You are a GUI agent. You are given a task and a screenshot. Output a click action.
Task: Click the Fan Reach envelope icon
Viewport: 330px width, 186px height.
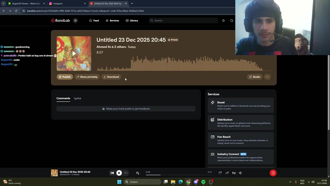(212, 137)
